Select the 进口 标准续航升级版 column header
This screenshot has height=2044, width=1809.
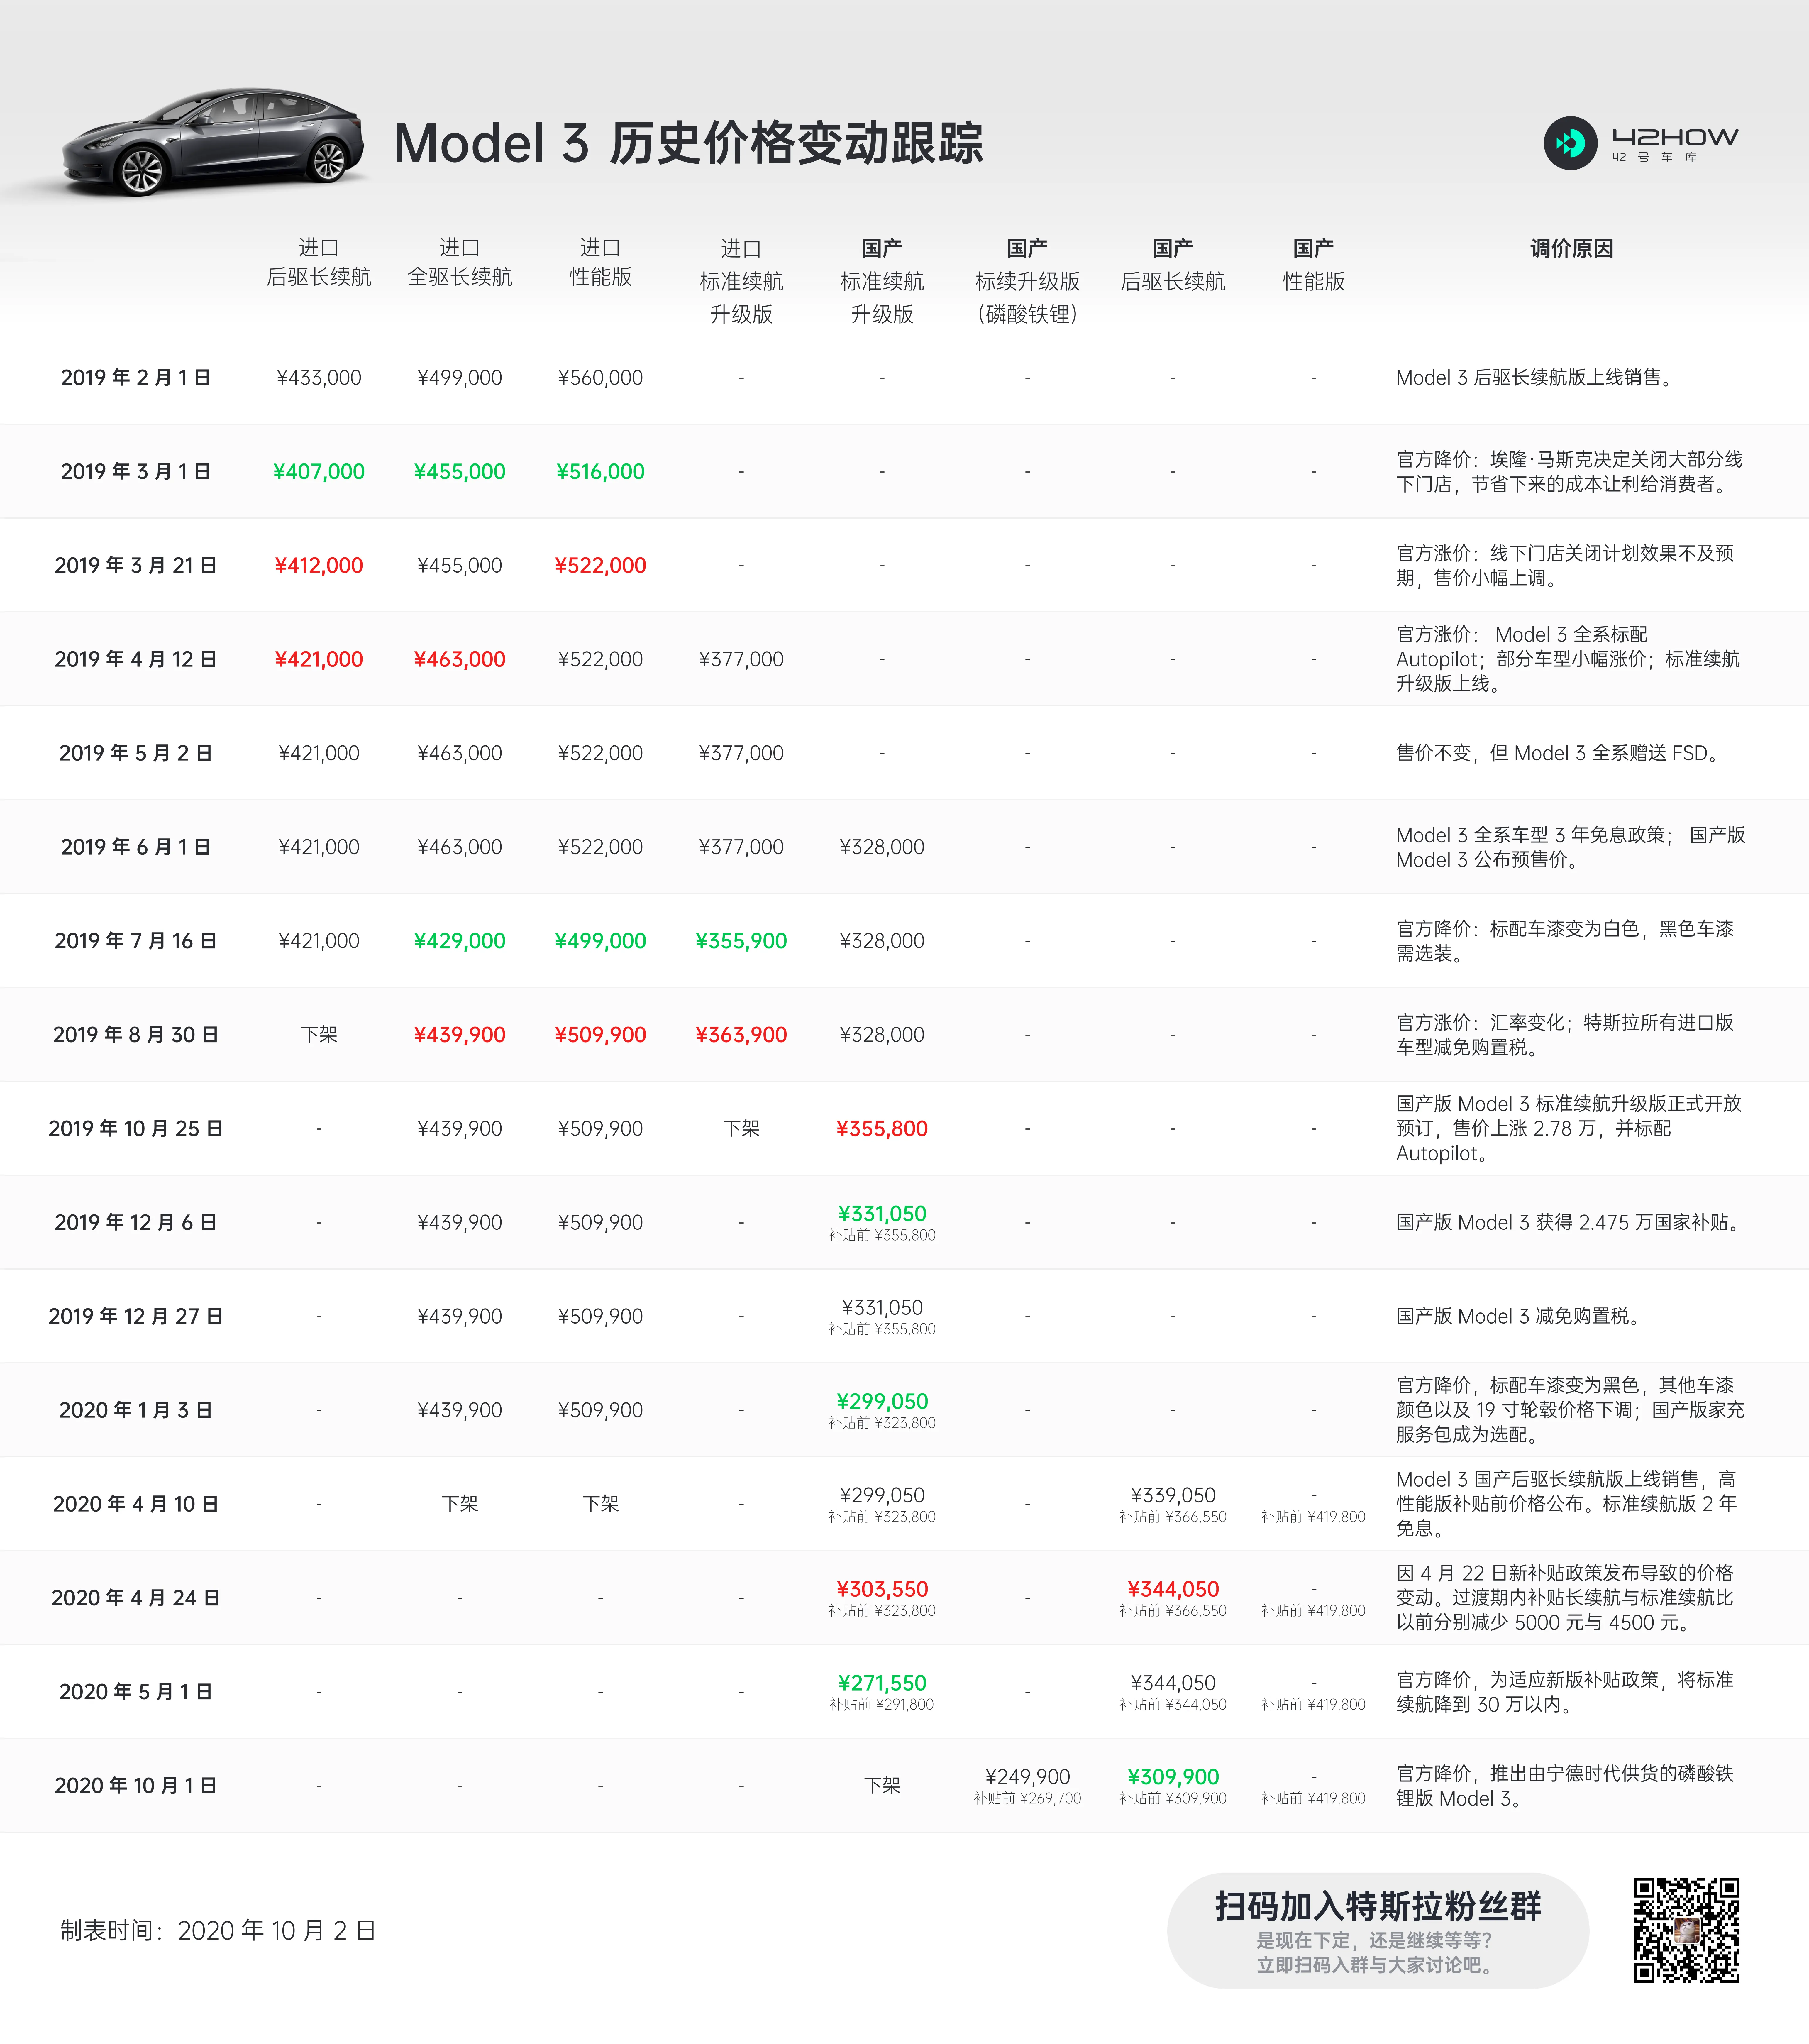(741, 281)
